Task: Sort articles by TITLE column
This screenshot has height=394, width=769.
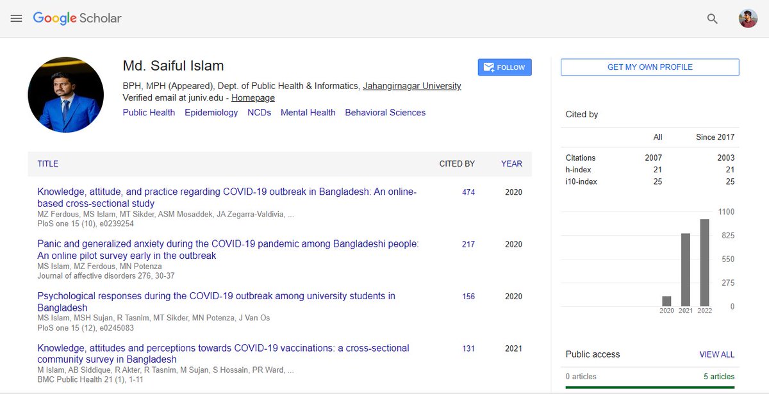Action: [x=47, y=163]
